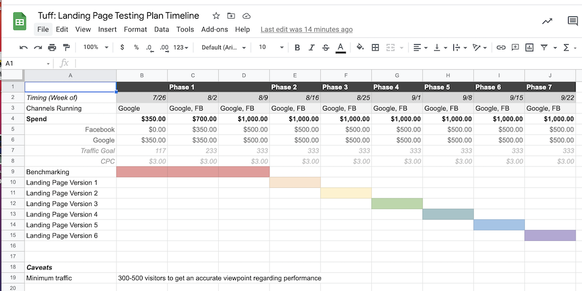Screen dimensions: 582x291
Task: Open the Data menu
Action: pyautogui.click(x=161, y=29)
